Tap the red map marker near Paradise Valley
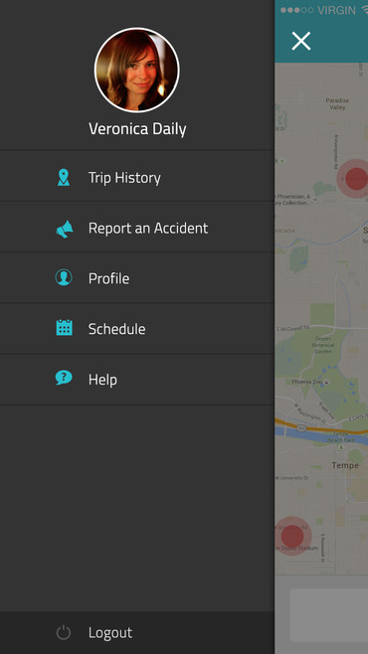Screen dimensions: 368x654 355,179
